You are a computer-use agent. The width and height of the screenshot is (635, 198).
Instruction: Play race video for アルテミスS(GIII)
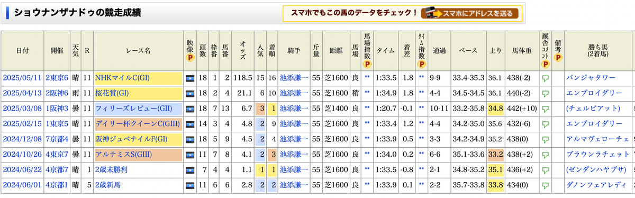pos(190,155)
